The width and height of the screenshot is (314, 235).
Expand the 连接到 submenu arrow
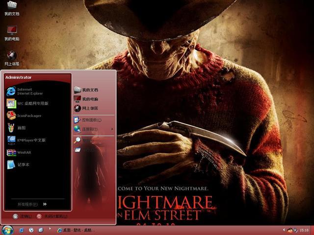112,129
